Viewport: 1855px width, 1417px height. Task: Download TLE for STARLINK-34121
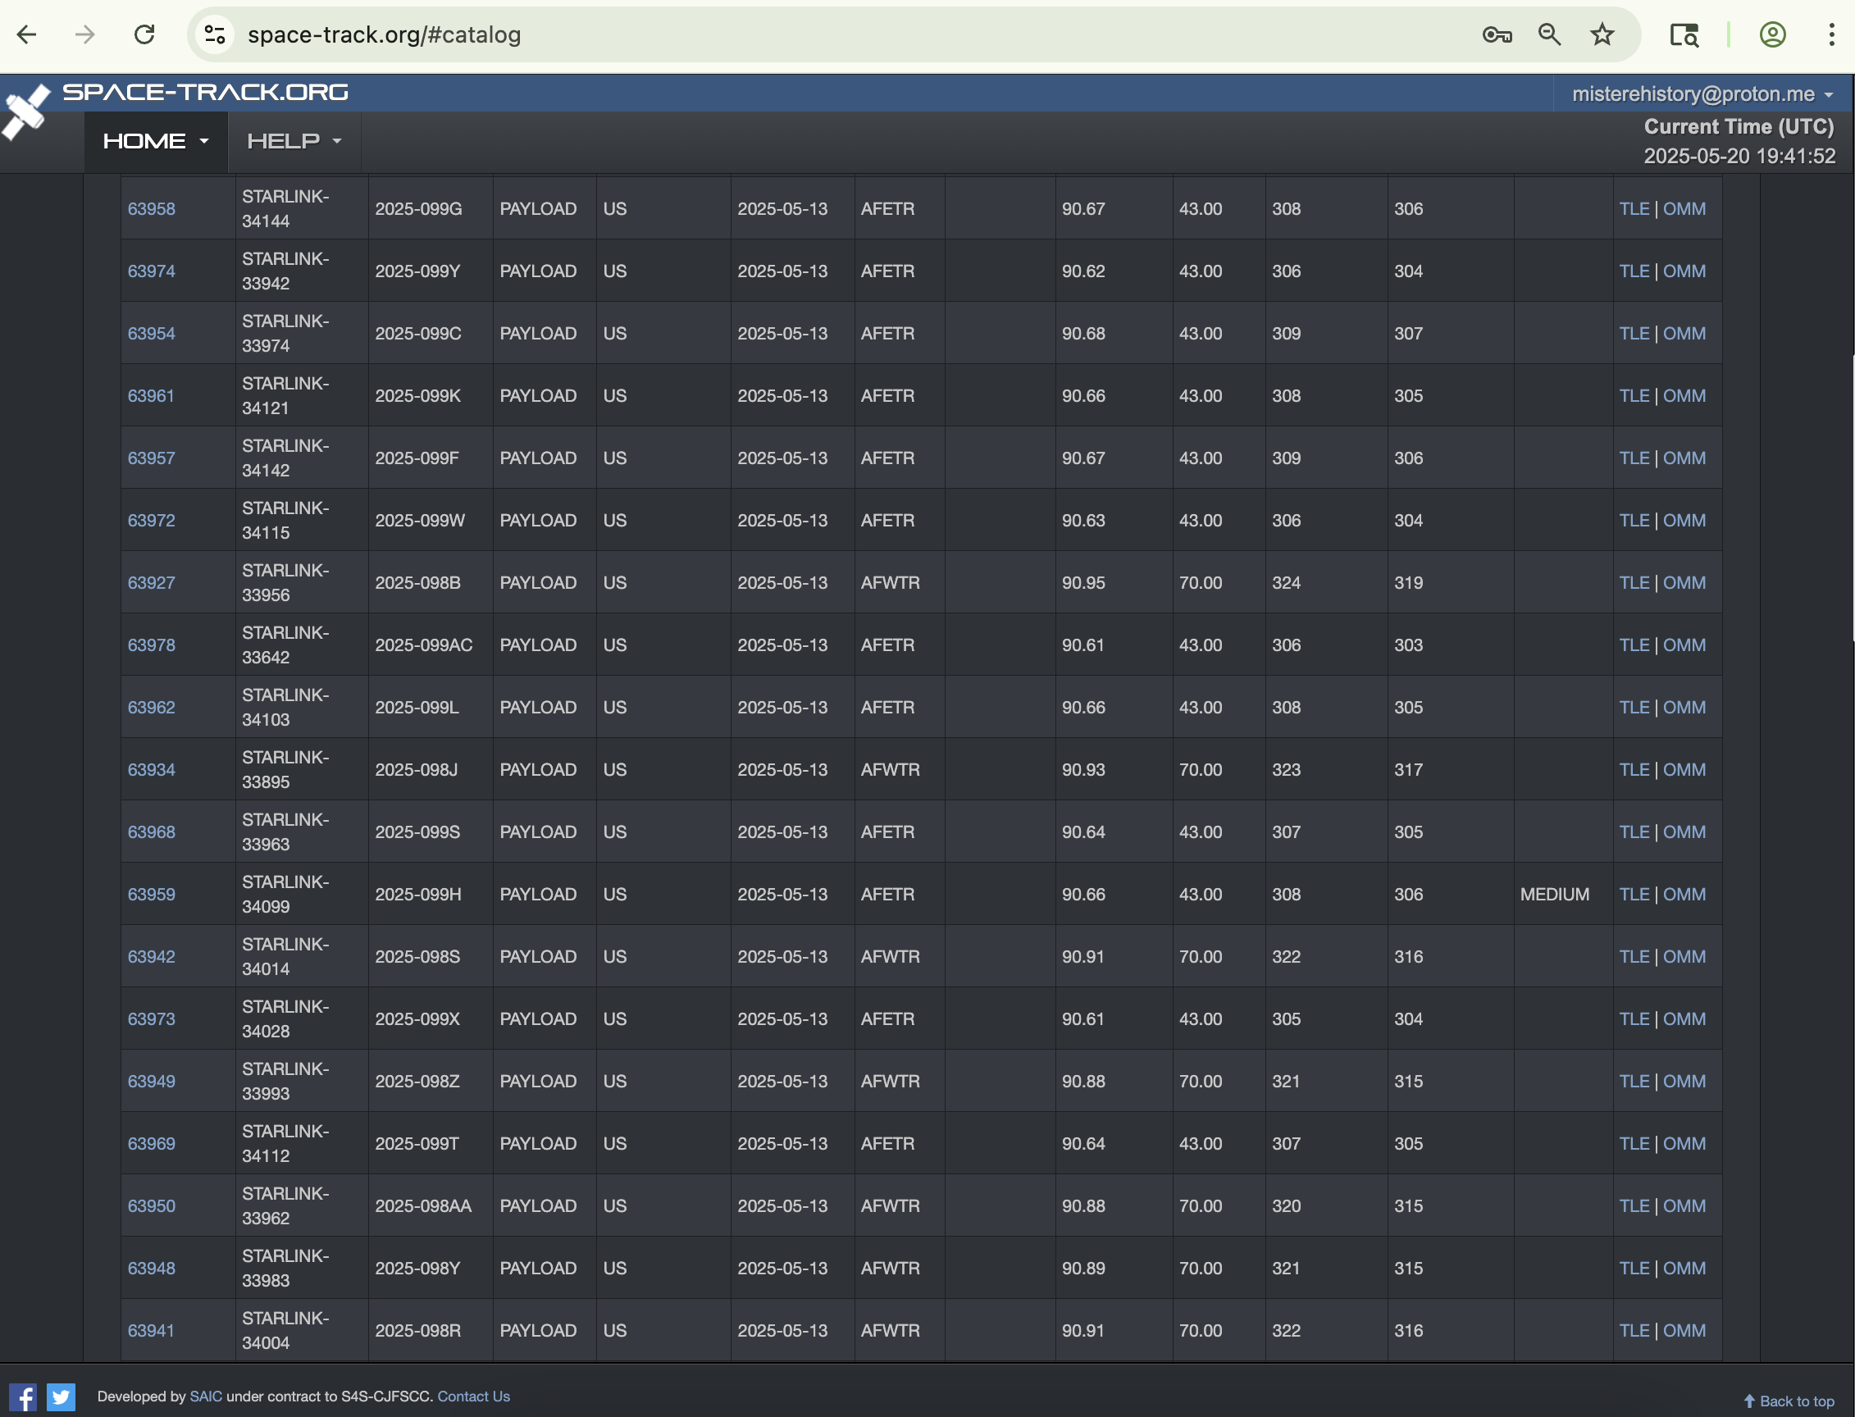[1634, 396]
